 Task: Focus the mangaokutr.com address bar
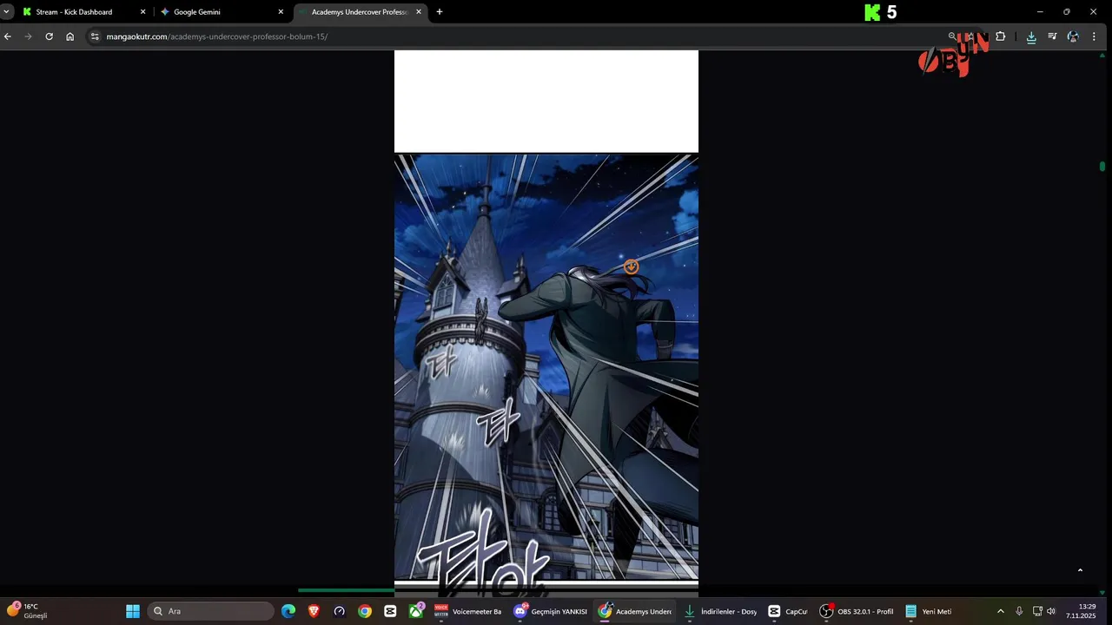point(521,36)
